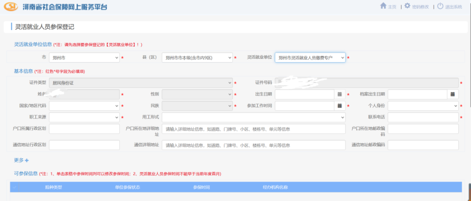Click the 户口所在地详细地址 input field
Screen dimensions: 471x201
pyautogui.click(x=254, y=129)
